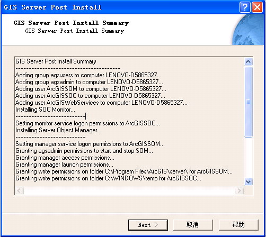This screenshot has height=237, width=266.
Task: Click the summary scrollbar down arrow
Action: (x=249, y=181)
